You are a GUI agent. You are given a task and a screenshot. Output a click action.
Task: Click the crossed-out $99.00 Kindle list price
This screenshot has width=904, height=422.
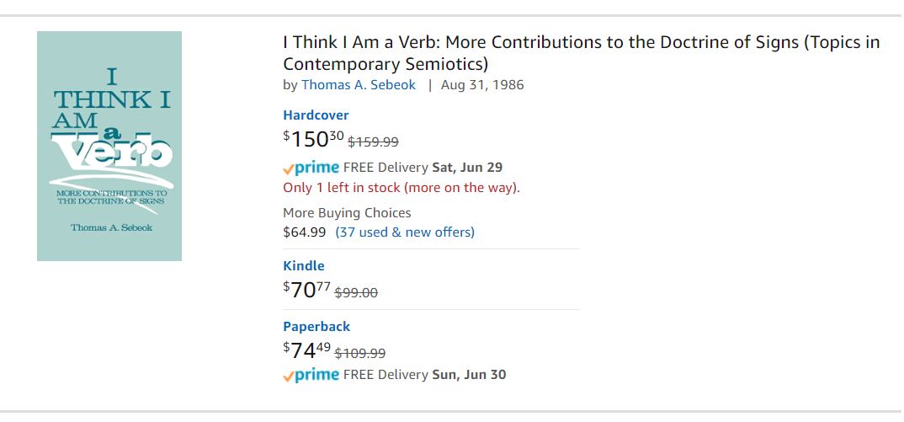pyautogui.click(x=356, y=293)
